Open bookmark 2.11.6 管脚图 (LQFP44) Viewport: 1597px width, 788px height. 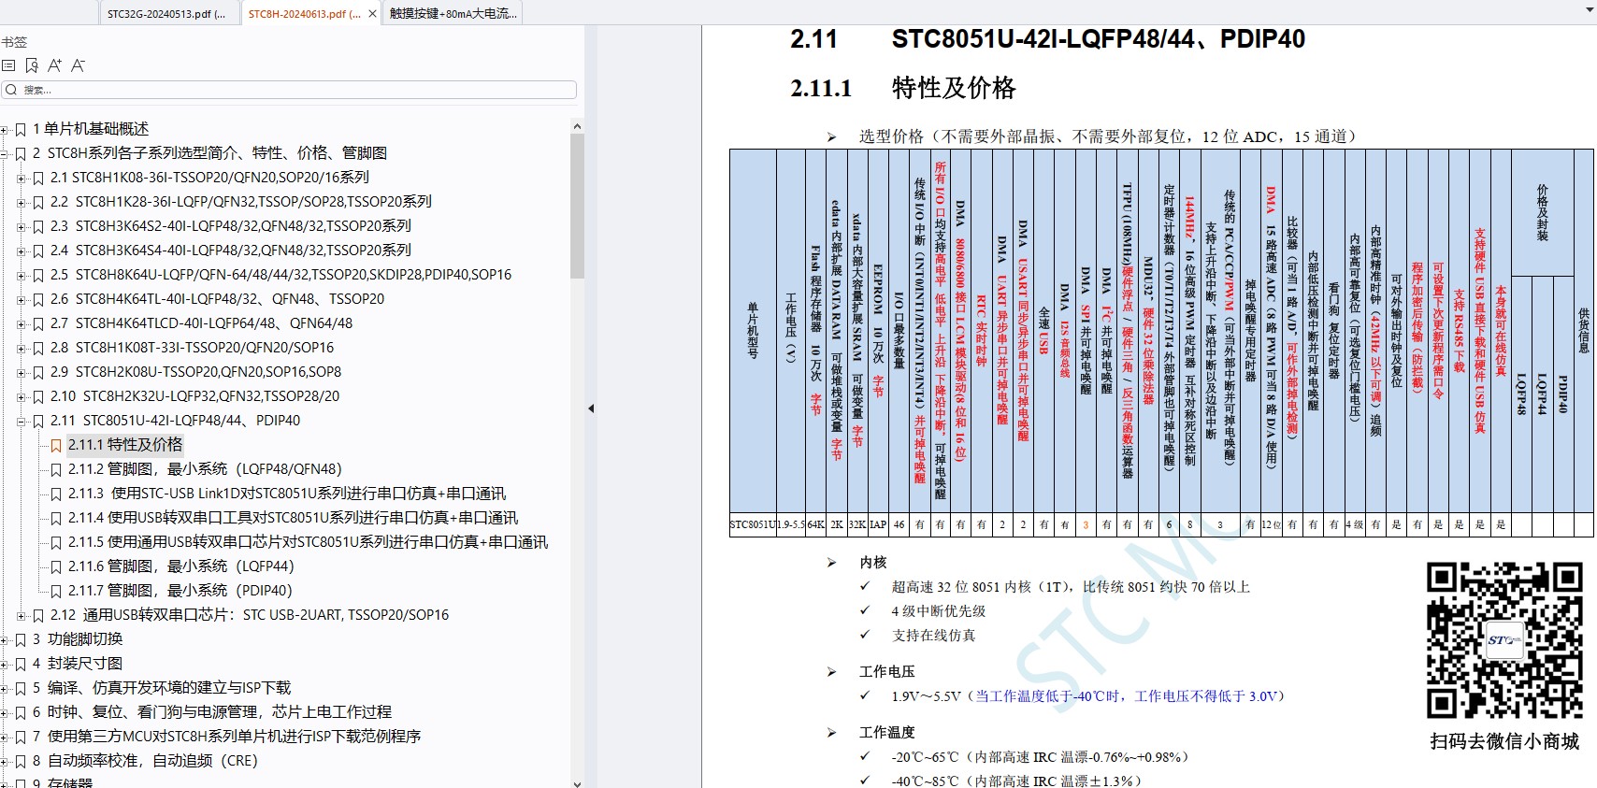point(180,566)
